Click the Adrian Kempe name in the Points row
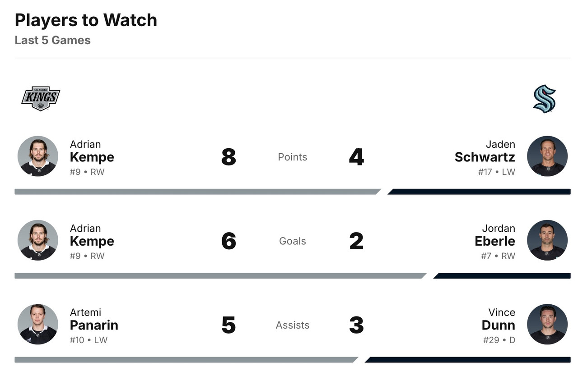Screen dimensions: 578x371 coord(92,157)
